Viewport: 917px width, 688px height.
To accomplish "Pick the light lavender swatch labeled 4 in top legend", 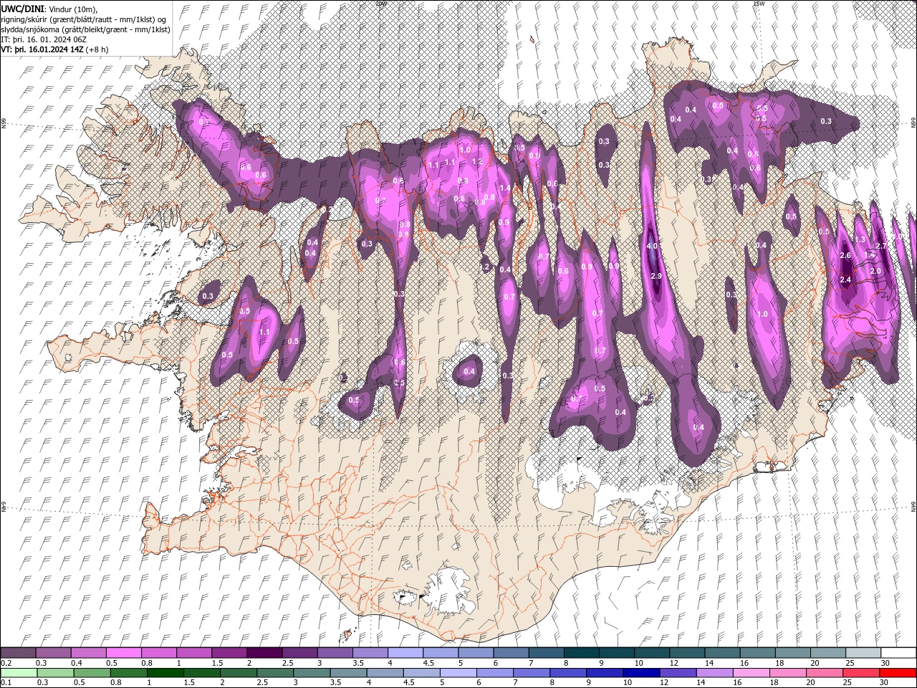I will coord(404,653).
